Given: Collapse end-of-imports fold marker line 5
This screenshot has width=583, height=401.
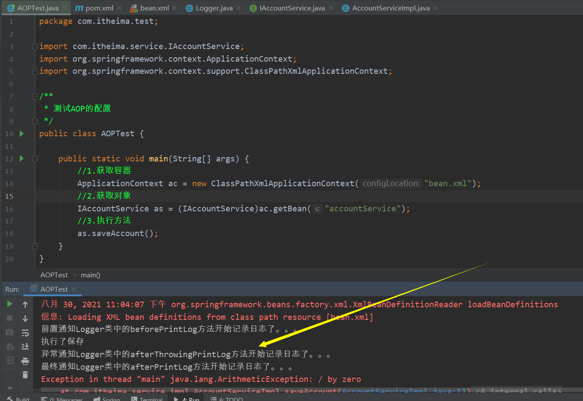Looking at the screenshot, I should (x=35, y=71).
